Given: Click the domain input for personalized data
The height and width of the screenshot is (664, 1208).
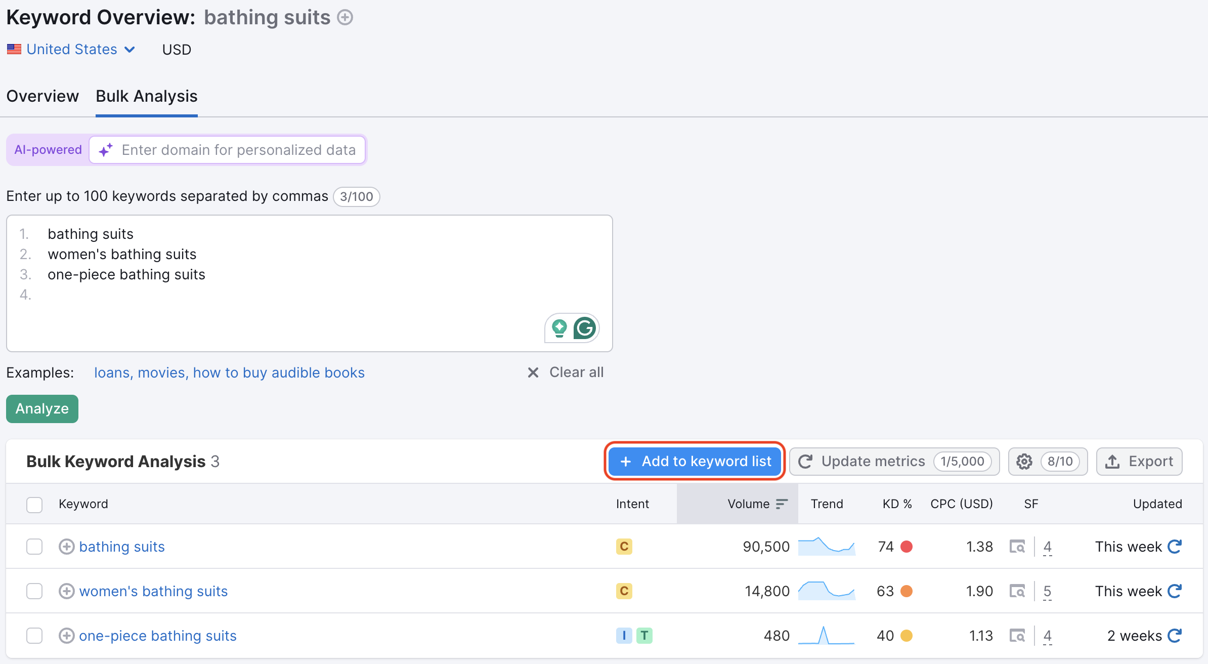Looking at the screenshot, I should tap(238, 150).
